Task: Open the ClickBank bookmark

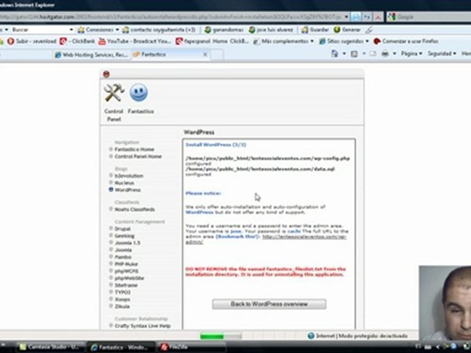Action: coord(77,41)
